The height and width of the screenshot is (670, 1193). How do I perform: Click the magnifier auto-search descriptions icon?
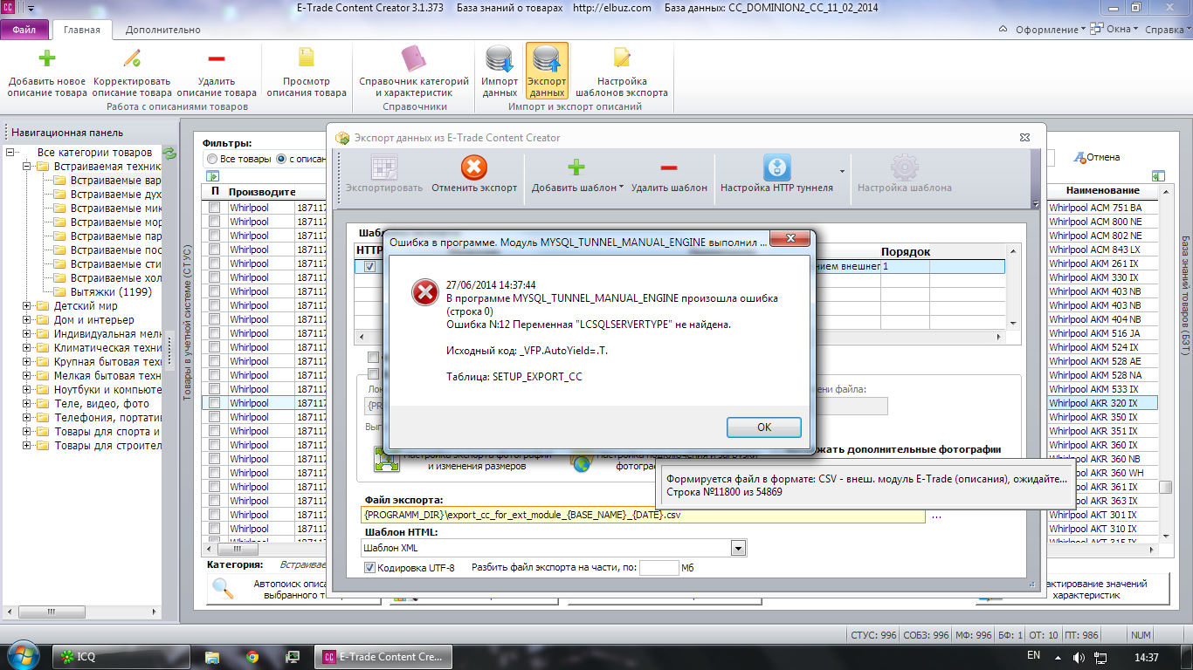point(224,589)
